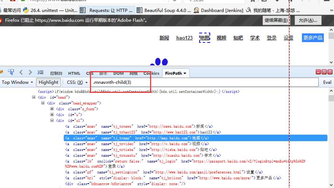This screenshot has height=188, width=334.
Task: Turn off Firebug with the red power button
Action: click(330, 72)
